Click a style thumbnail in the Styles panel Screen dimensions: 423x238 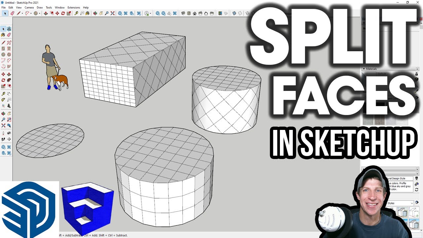(x=403, y=212)
